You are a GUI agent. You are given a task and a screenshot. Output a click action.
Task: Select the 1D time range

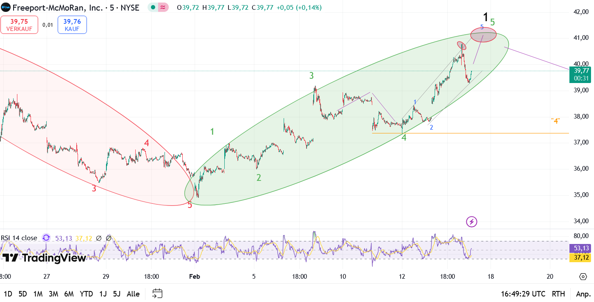pyautogui.click(x=8, y=294)
